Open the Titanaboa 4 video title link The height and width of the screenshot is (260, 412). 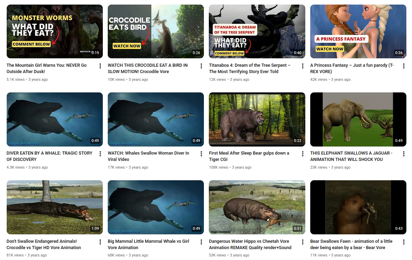coord(250,69)
